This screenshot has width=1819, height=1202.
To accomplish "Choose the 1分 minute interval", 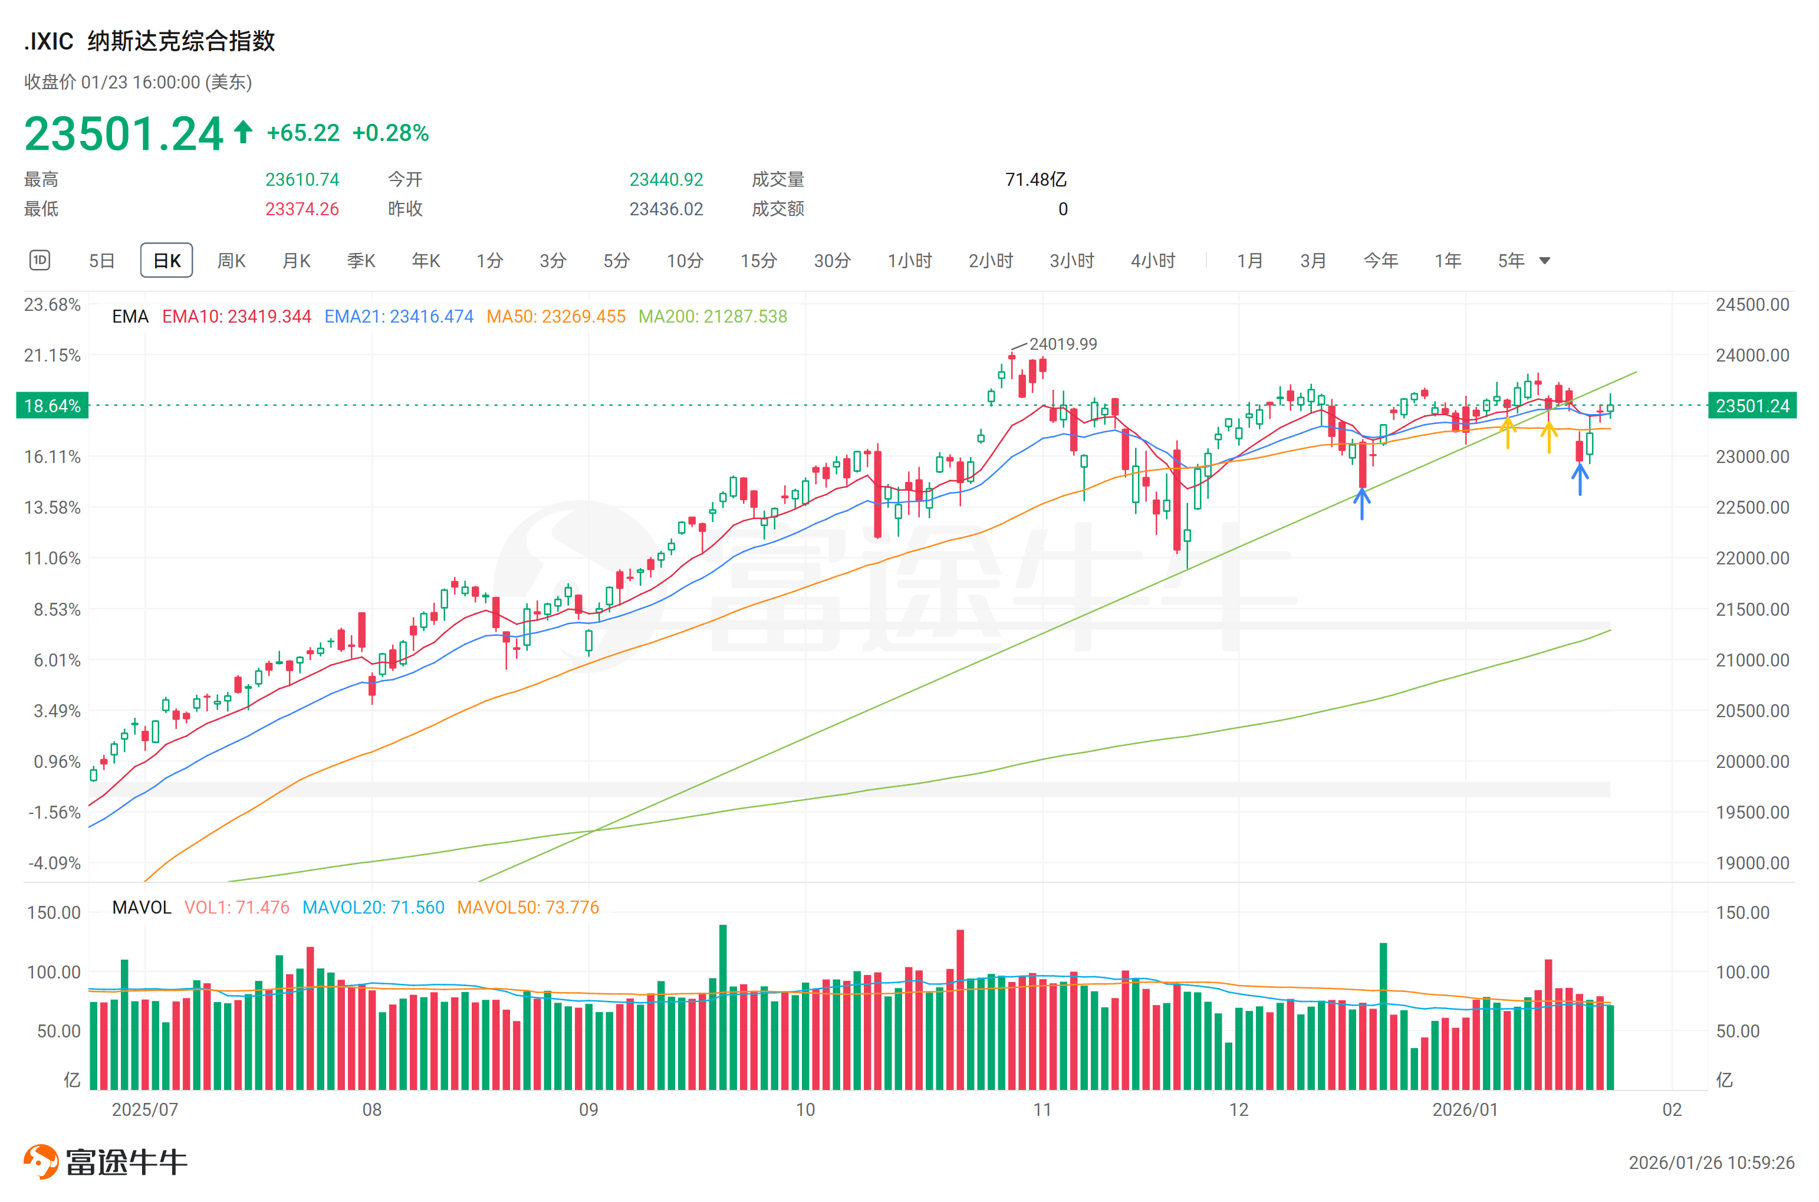I will point(489,261).
